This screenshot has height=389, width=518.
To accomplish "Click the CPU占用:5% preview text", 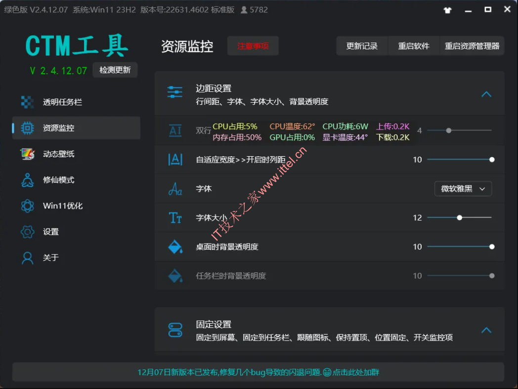I will coord(235,127).
